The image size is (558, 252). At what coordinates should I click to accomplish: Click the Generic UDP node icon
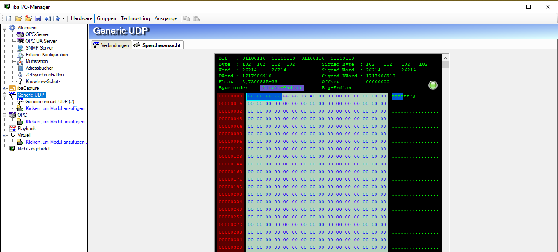tap(12, 95)
